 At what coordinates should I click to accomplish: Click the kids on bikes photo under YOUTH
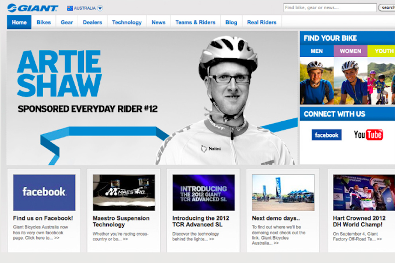point(381,81)
